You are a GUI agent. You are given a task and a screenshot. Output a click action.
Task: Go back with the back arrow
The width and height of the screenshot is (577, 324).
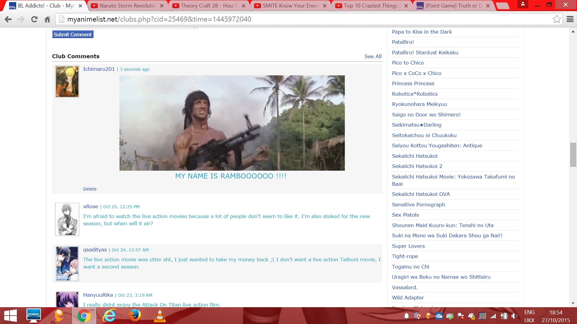click(8, 19)
